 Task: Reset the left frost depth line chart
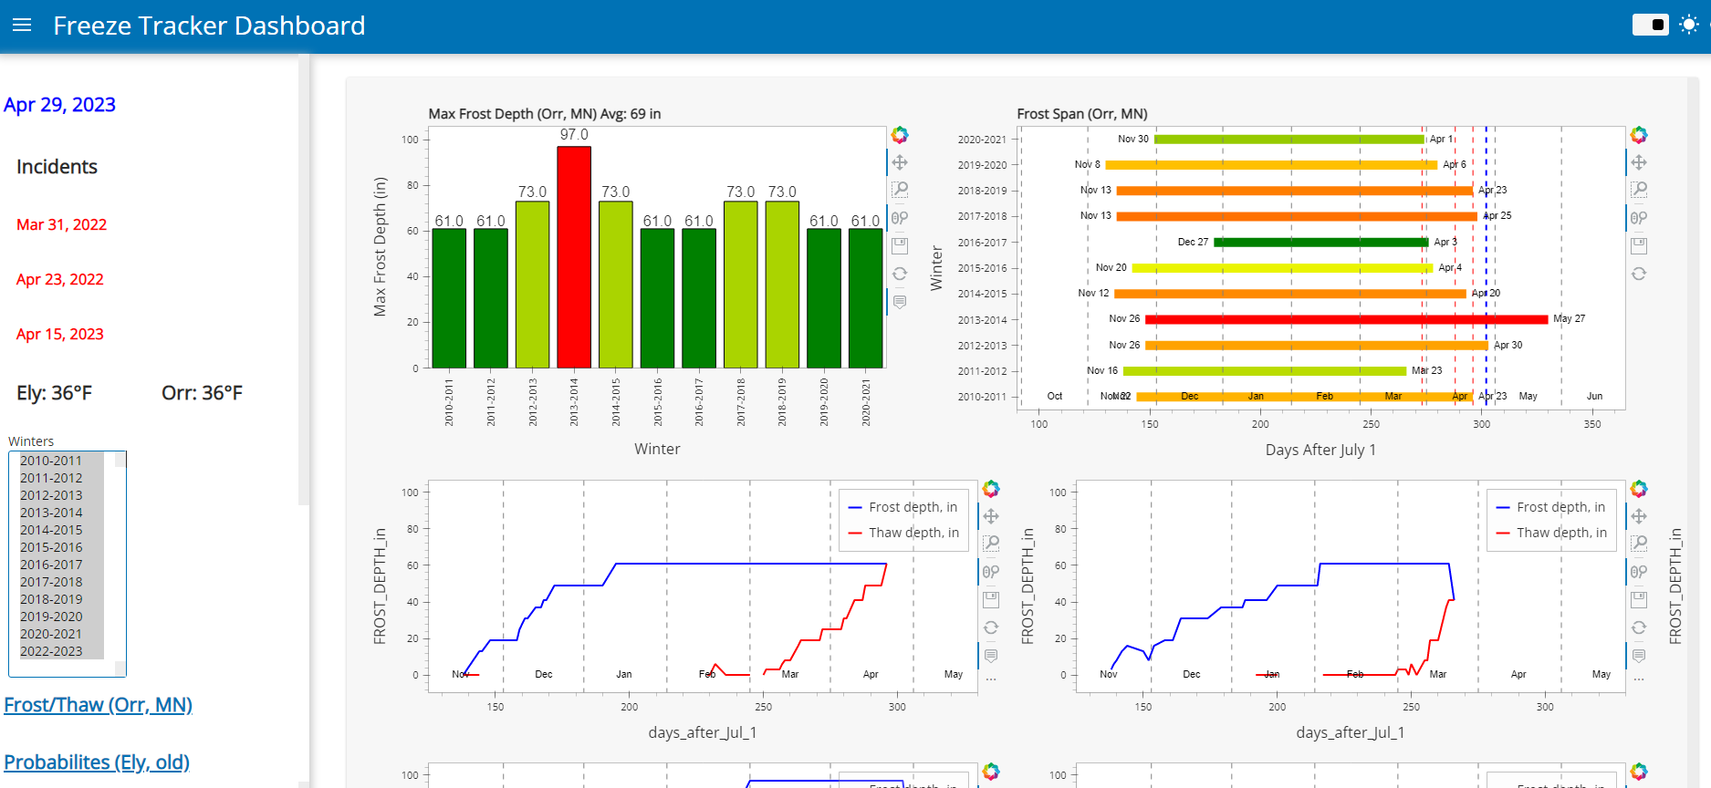pyautogui.click(x=991, y=627)
